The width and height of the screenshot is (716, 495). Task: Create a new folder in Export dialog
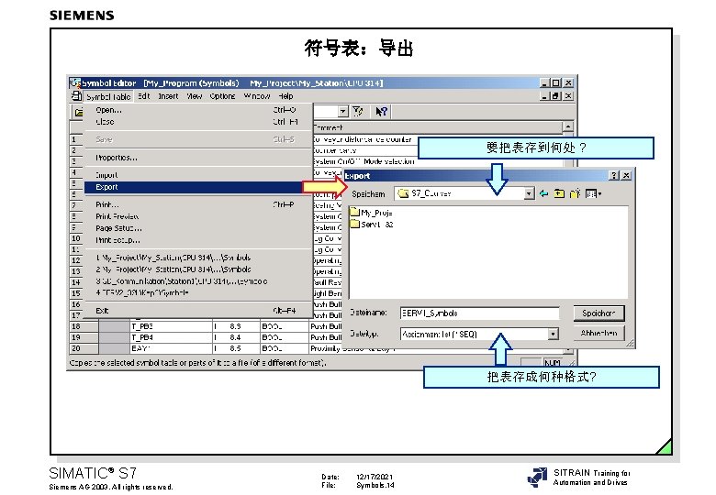[x=575, y=193]
